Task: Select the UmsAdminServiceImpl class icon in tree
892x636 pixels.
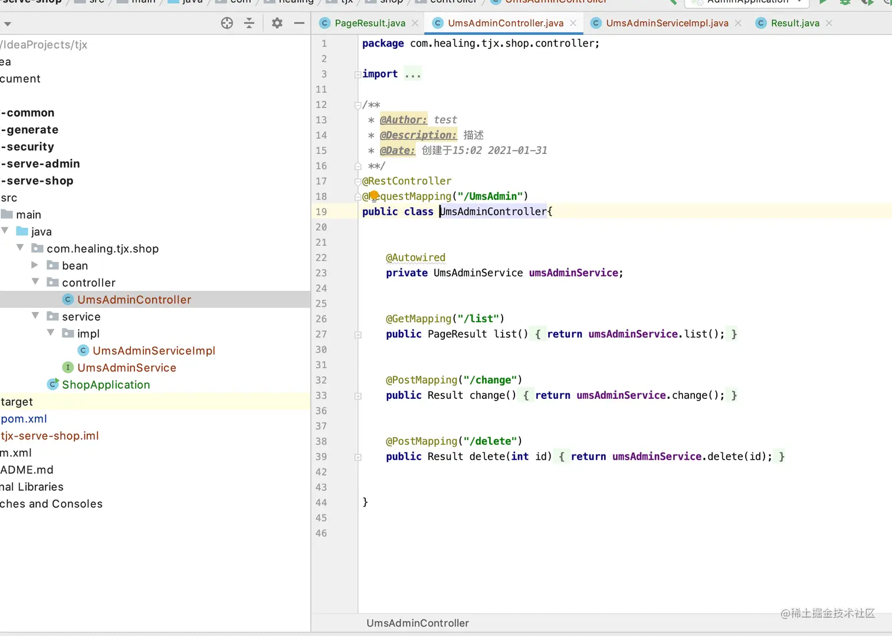Action: point(83,350)
